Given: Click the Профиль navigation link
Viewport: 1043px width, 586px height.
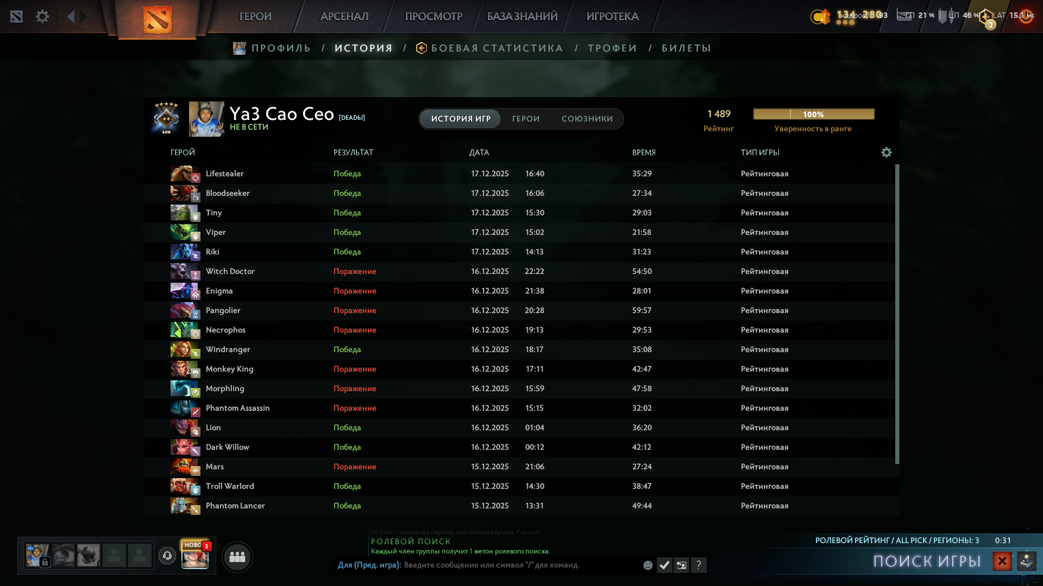Looking at the screenshot, I should [280, 48].
